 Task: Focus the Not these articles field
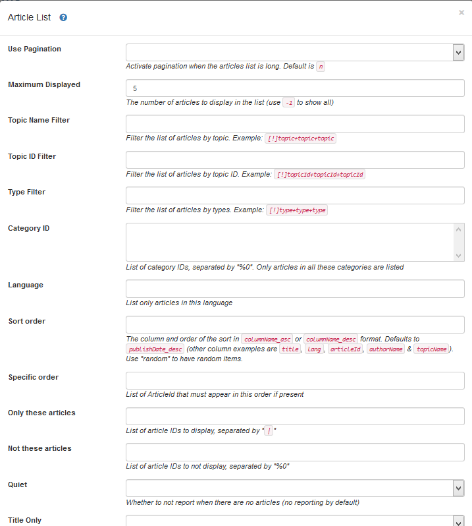pyautogui.click(x=294, y=452)
